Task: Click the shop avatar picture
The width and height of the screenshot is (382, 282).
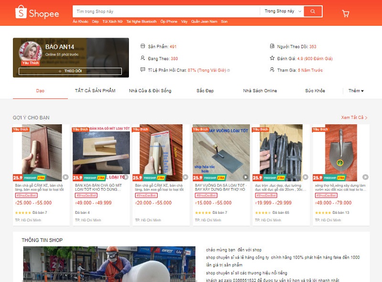Action: 30,53
